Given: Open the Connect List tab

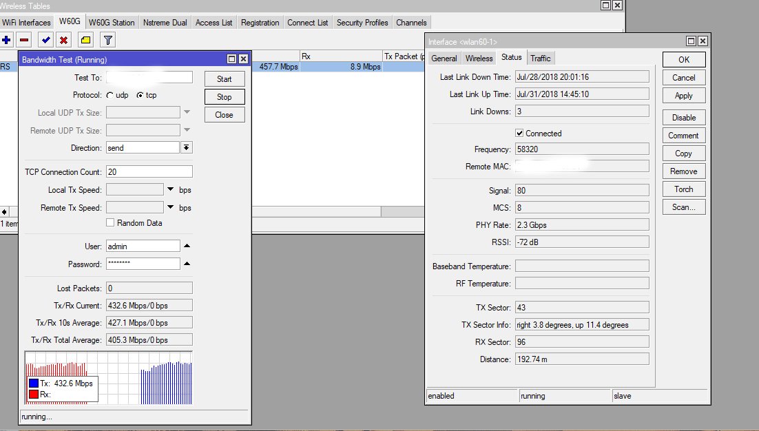Looking at the screenshot, I should pos(307,23).
